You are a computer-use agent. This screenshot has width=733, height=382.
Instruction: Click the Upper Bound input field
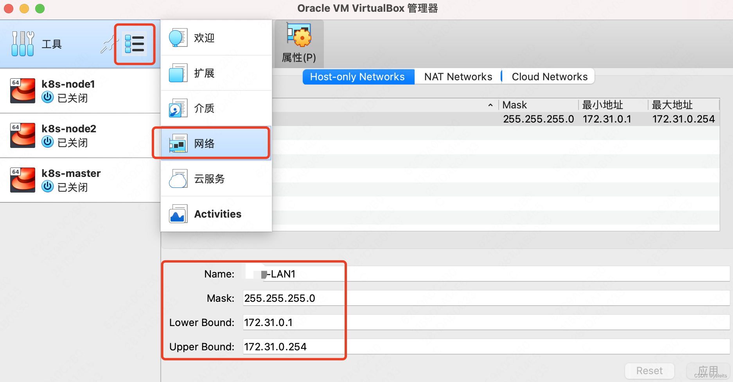click(486, 346)
